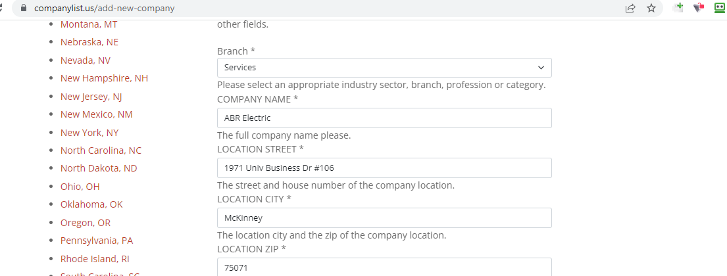The height and width of the screenshot is (276, 727).
Task: Select the New Hampshire, NH link
Action: 104,78
